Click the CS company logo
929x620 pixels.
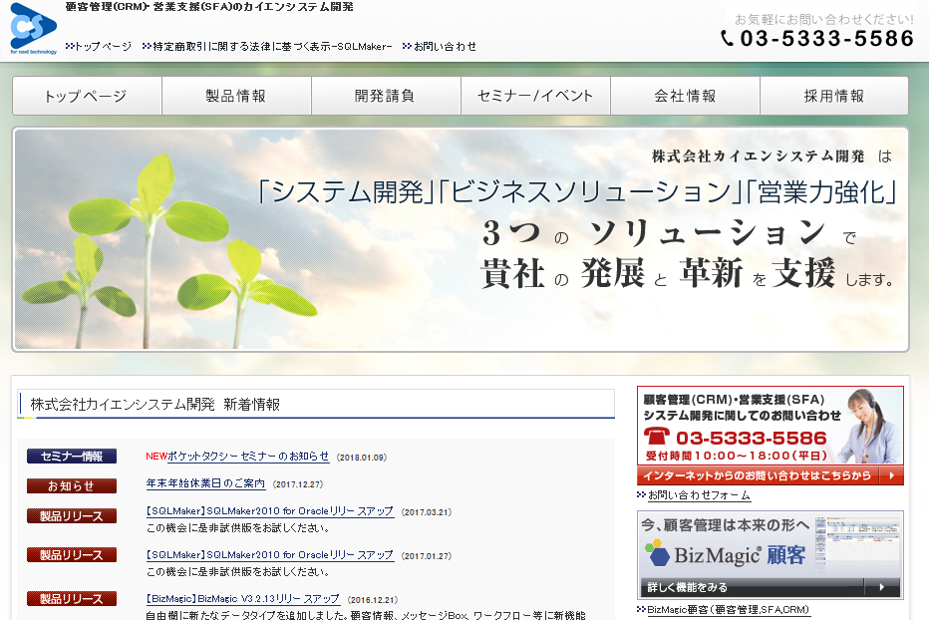coord(34,29)
